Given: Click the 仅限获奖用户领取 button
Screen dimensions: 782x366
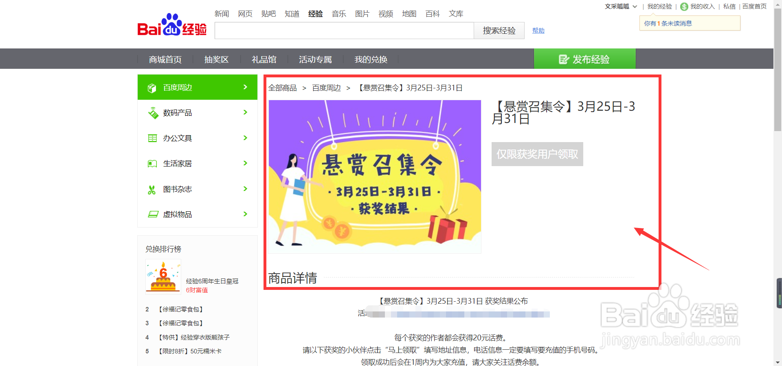Looking at the screenshot, I should (x=537, y=154).
